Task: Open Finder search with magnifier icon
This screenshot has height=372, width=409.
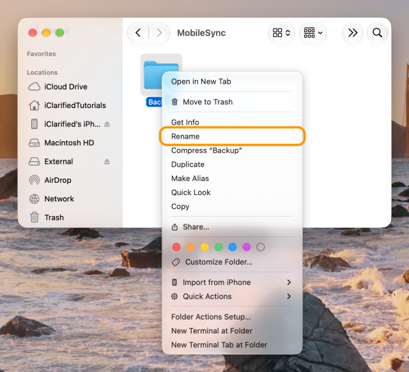Action: [x=377, y=33]
